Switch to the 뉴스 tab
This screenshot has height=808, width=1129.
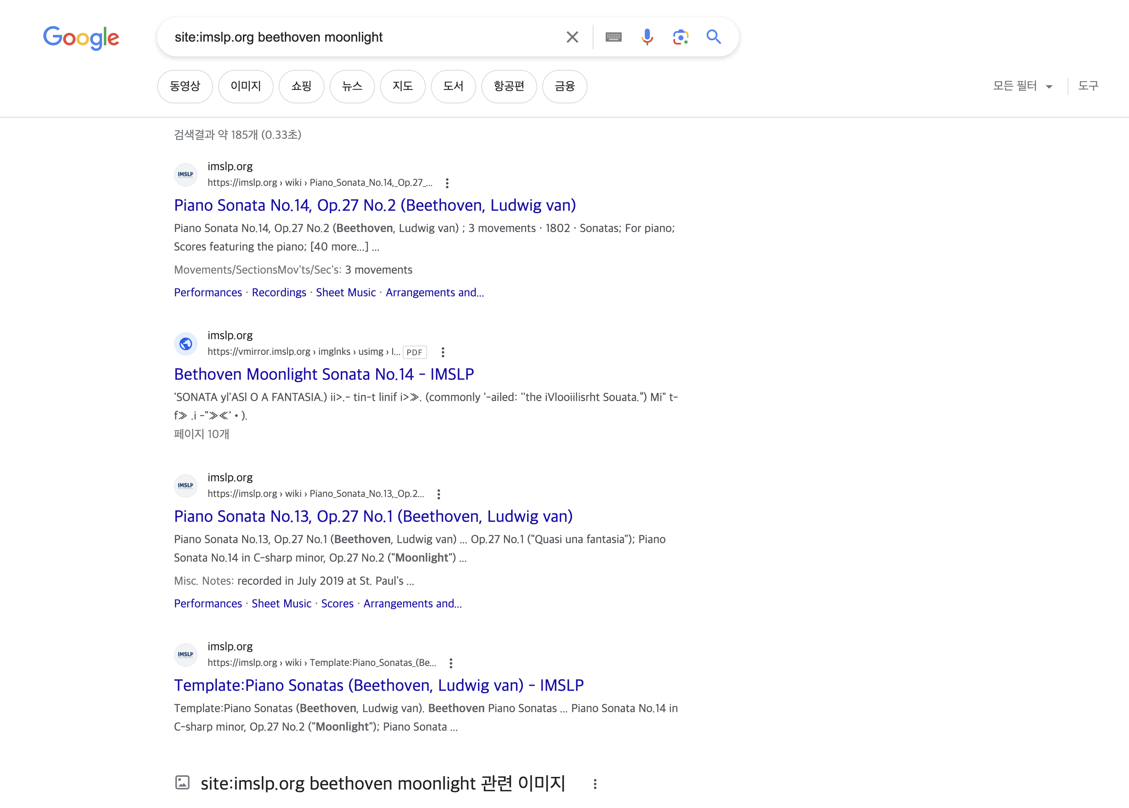pos(352,86)
